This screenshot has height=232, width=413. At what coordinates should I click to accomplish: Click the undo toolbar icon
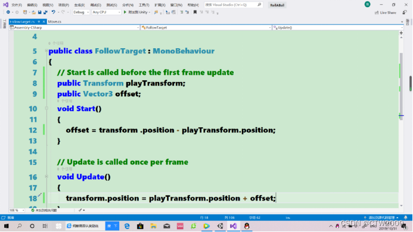[54, 12]
